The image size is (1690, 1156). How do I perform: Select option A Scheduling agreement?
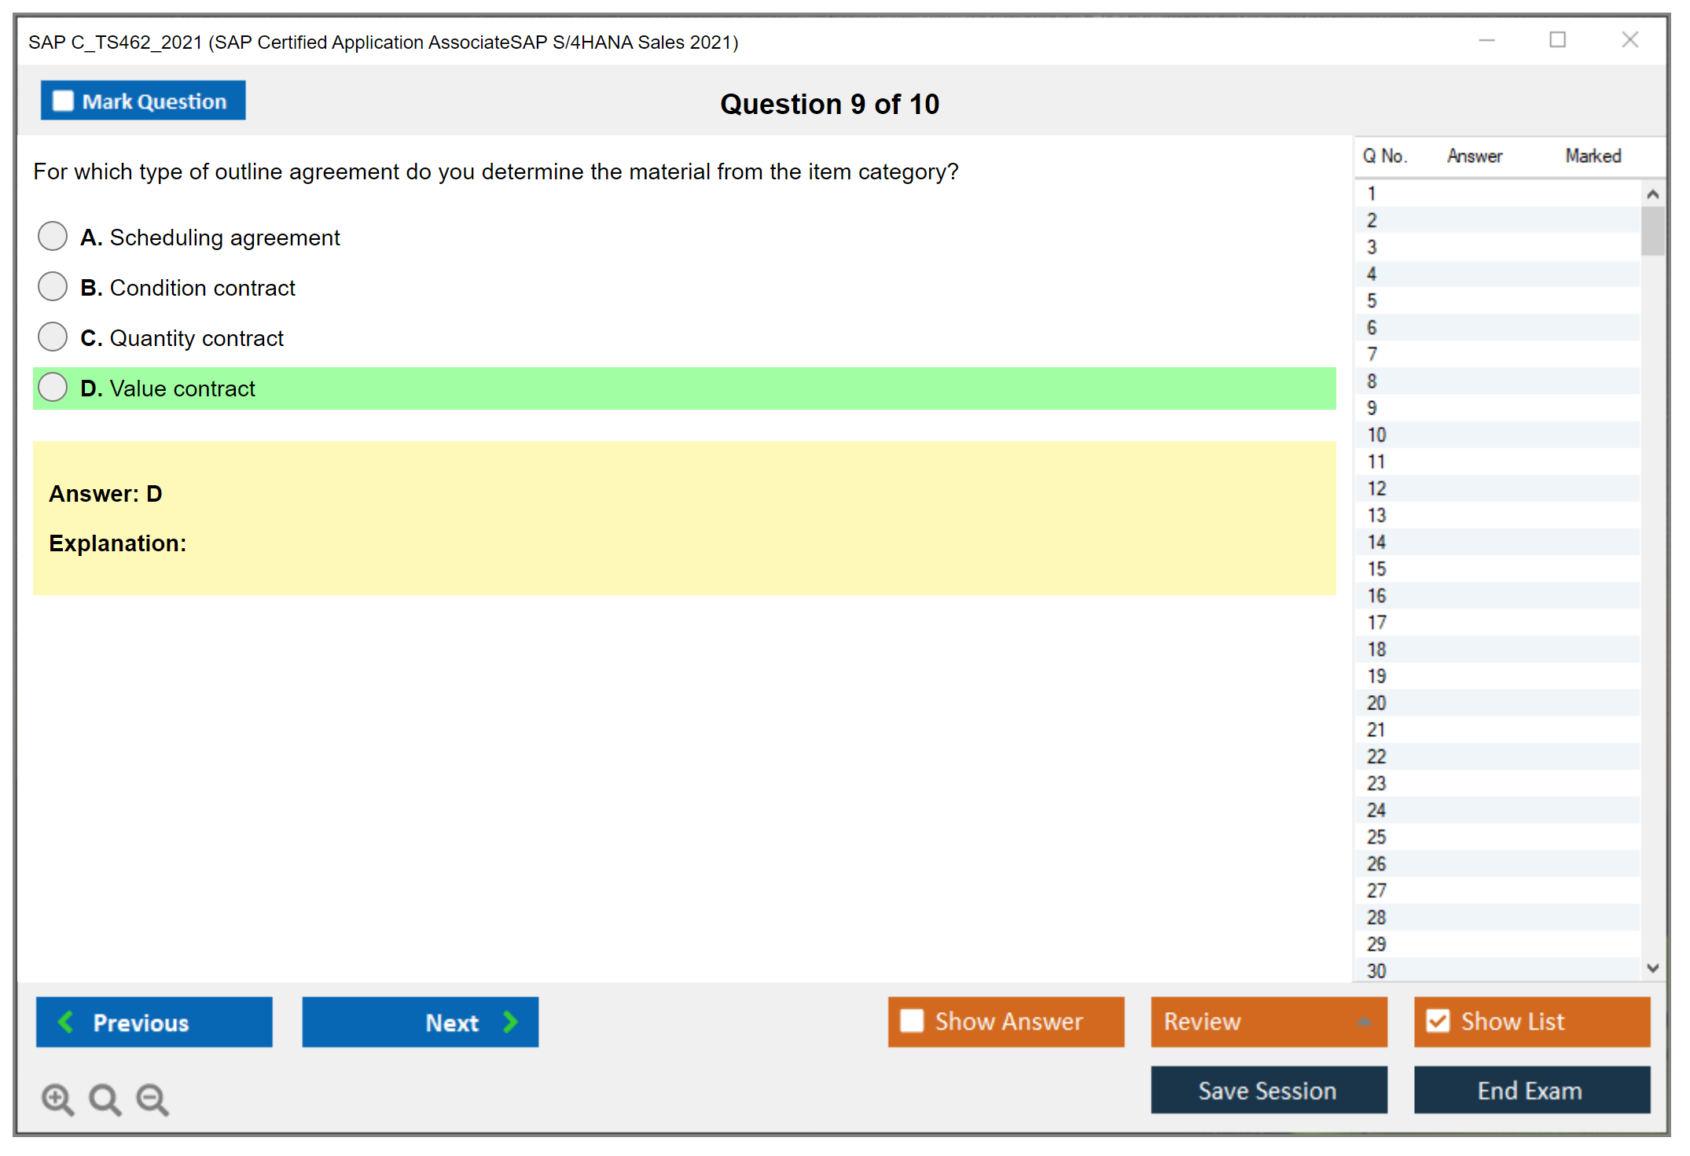53,237
